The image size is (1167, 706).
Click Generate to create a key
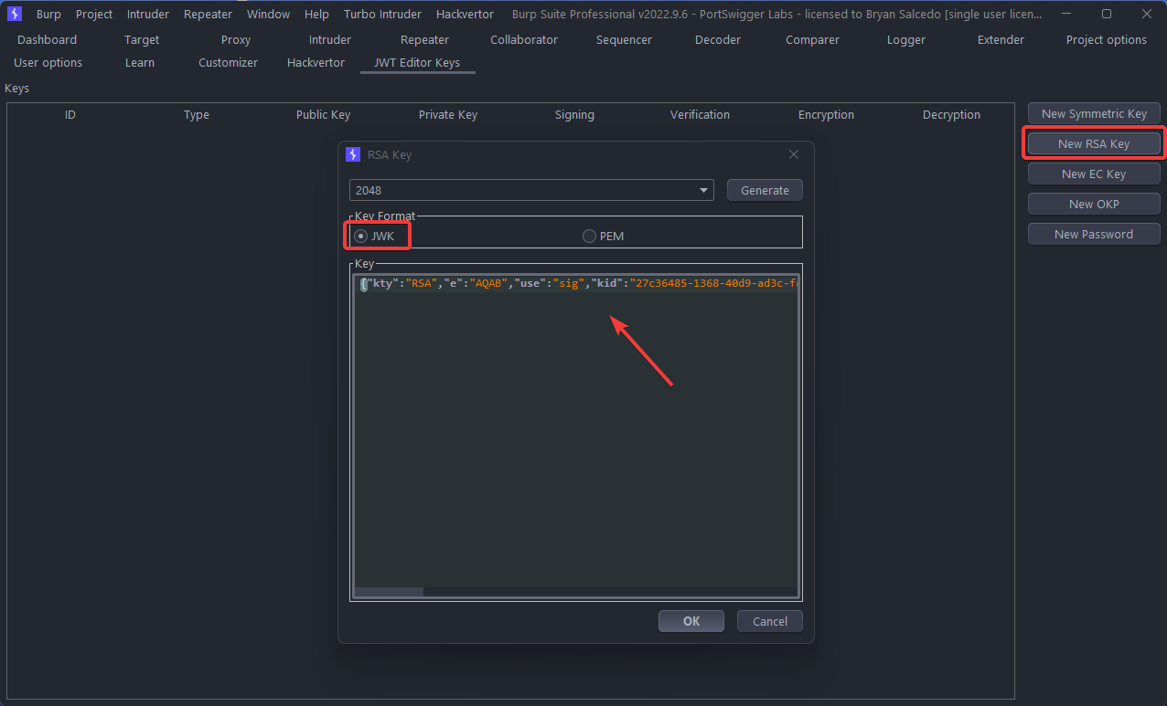pos(765,190)
